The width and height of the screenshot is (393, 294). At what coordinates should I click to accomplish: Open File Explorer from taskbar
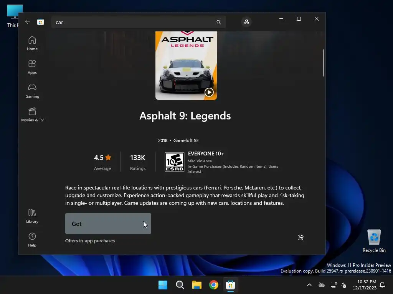coord(197,285)
